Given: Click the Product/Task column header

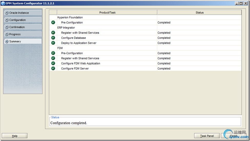Looking at the screenshot, I should 107,13.
